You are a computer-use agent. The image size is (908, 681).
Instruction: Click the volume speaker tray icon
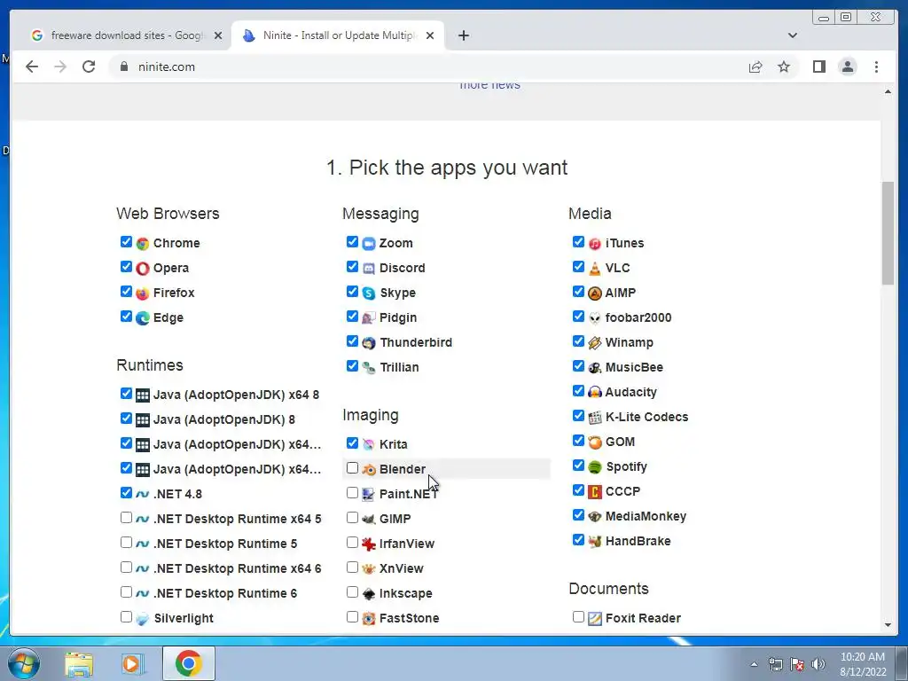[x=818, y=664]
